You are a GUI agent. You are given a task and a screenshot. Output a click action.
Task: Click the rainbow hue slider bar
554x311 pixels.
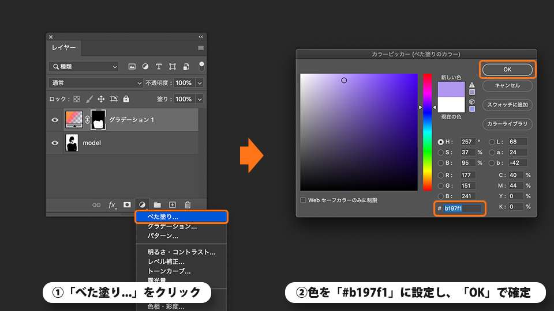tap(428, 132)
